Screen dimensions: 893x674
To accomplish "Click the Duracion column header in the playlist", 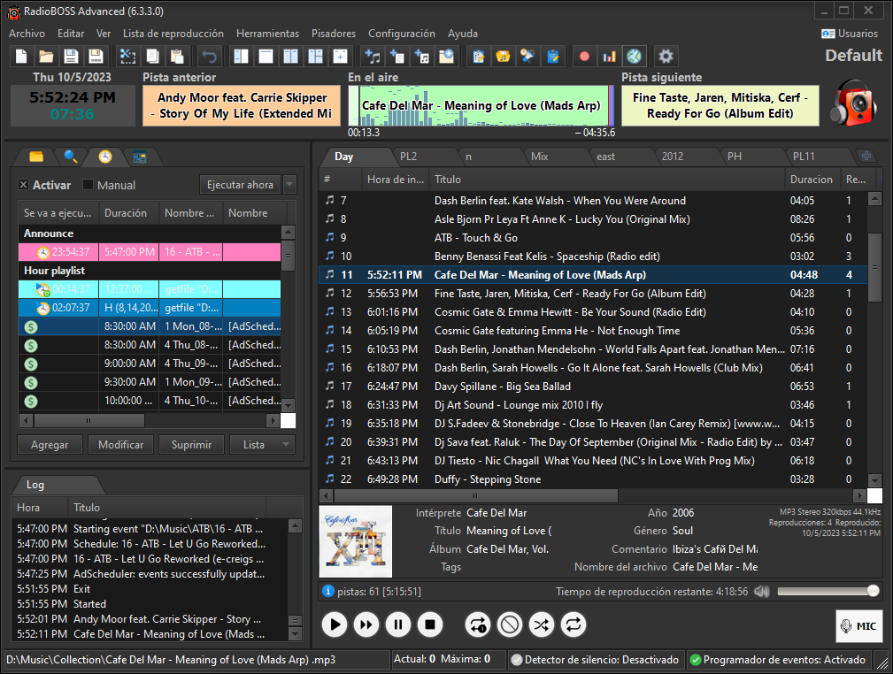I will point(812,180).
